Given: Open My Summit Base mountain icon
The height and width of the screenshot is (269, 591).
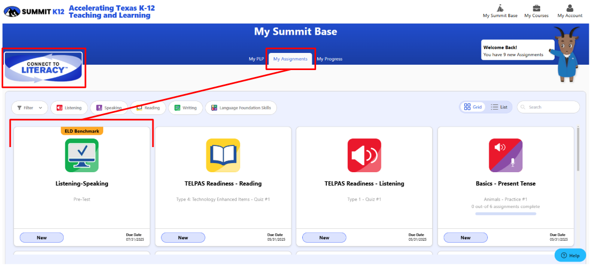Looking at the screenshot, I should 500,8.
